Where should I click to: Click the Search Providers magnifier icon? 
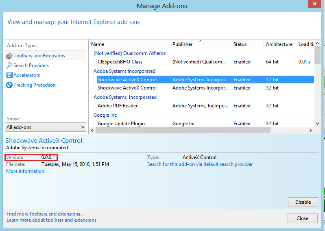tap(9, 65)
